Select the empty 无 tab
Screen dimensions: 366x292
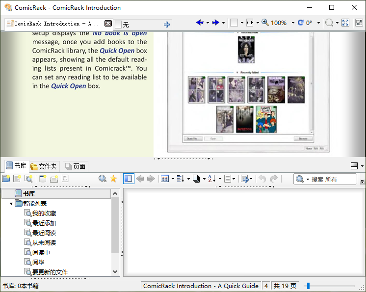pyautogui.click(x=122, y=25)
